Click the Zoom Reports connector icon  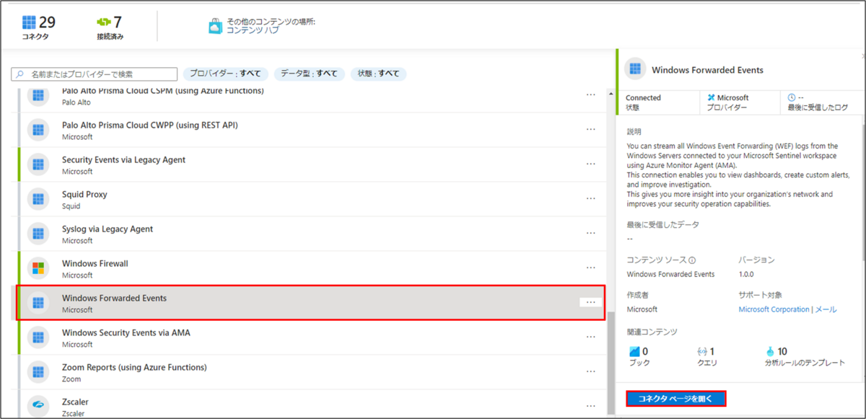click(x=38, y=372)
